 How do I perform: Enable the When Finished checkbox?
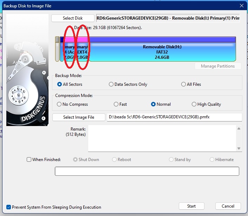coord(29,160)
